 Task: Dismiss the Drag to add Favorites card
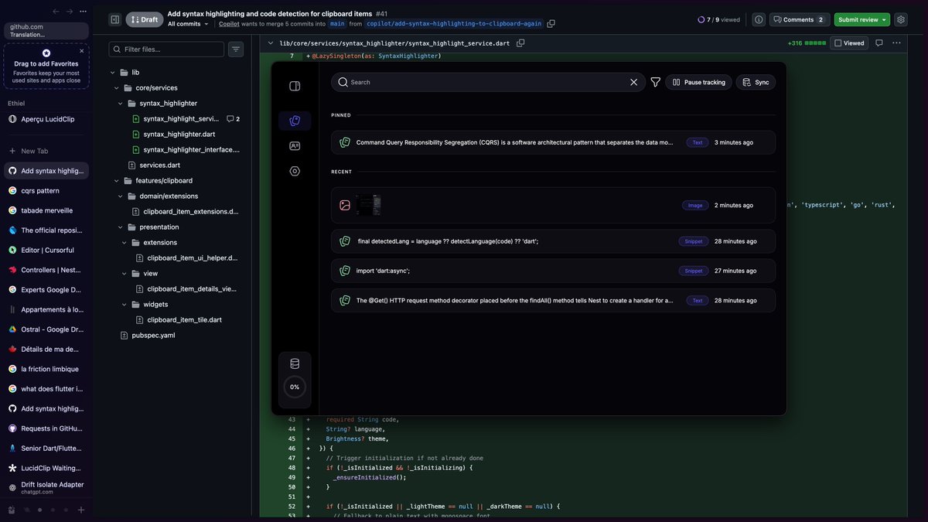pos(82,51)
